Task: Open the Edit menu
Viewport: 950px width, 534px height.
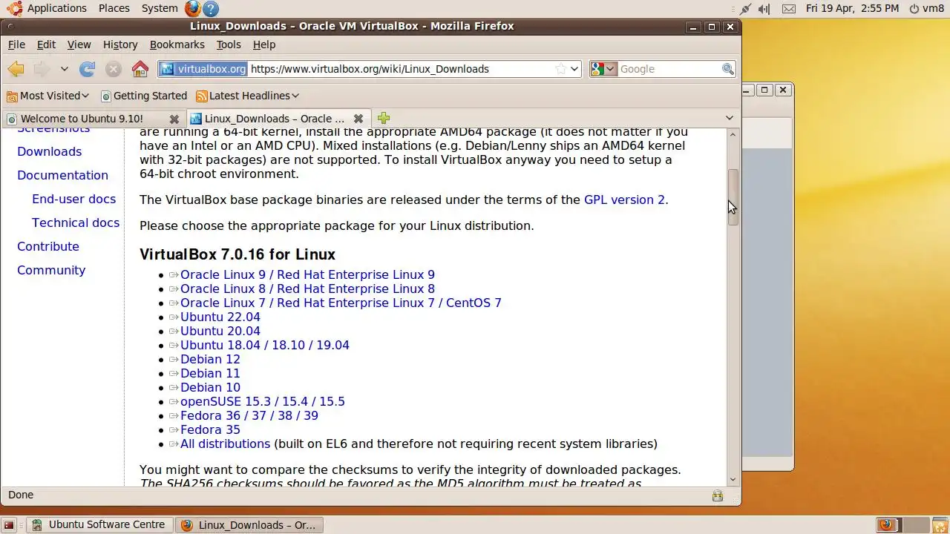Action: pos(46,44)
